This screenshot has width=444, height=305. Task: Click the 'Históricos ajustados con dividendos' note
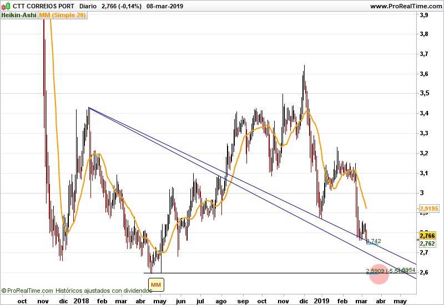104,291
